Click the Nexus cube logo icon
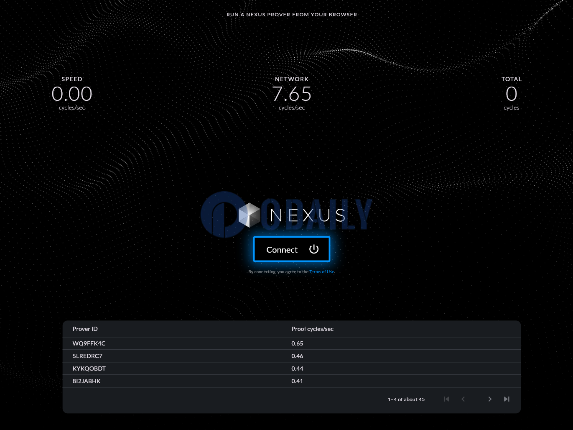Image resolution: width=573 pixels, height=430 pixels. point(249,215)
